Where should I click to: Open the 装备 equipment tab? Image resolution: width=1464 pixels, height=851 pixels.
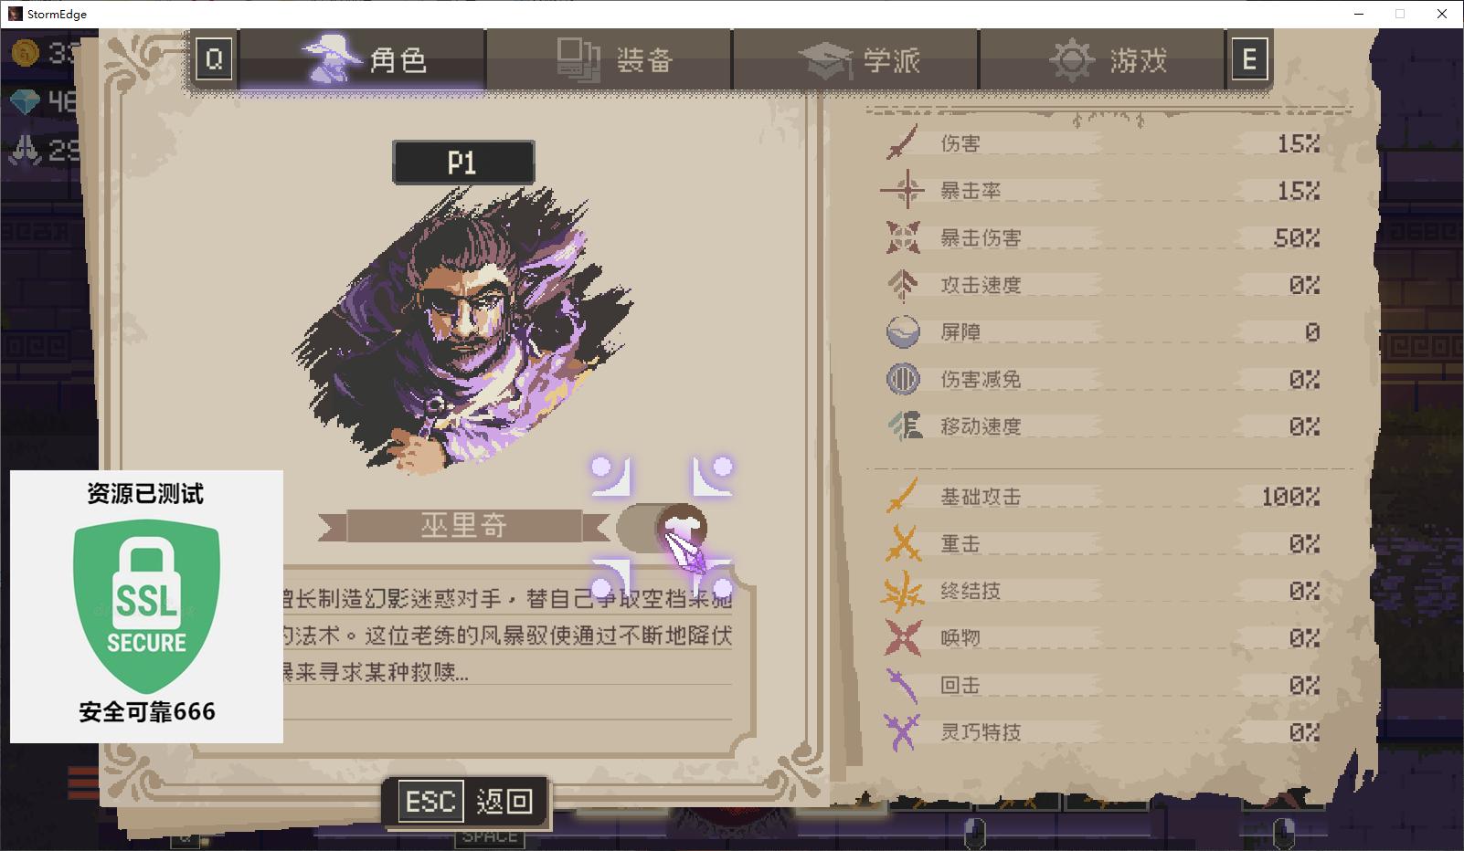pos(610,60)
